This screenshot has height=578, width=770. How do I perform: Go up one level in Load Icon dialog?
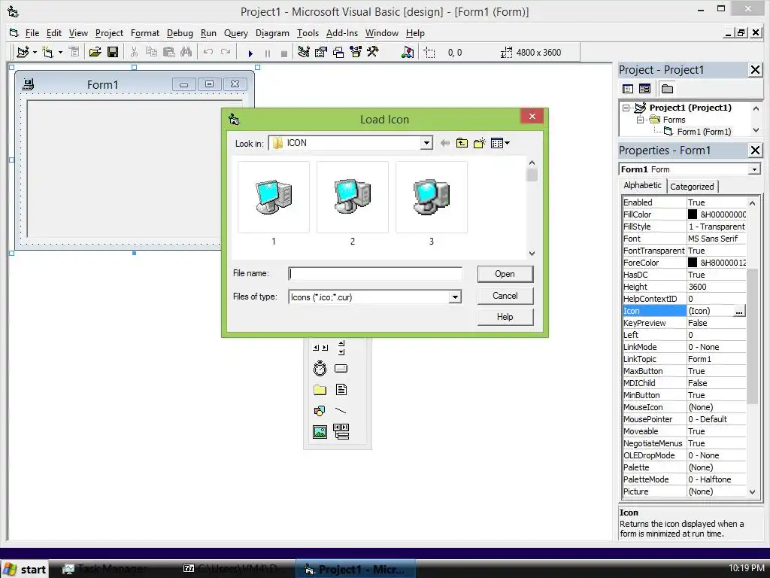click(462, 143)
